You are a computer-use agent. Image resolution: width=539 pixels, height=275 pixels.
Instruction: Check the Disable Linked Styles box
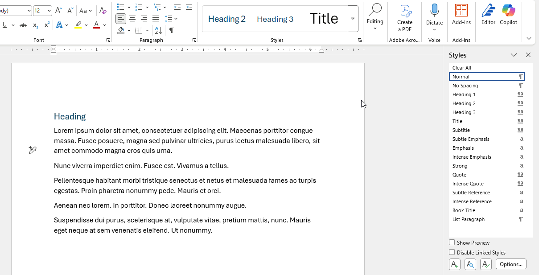(452, 252)
